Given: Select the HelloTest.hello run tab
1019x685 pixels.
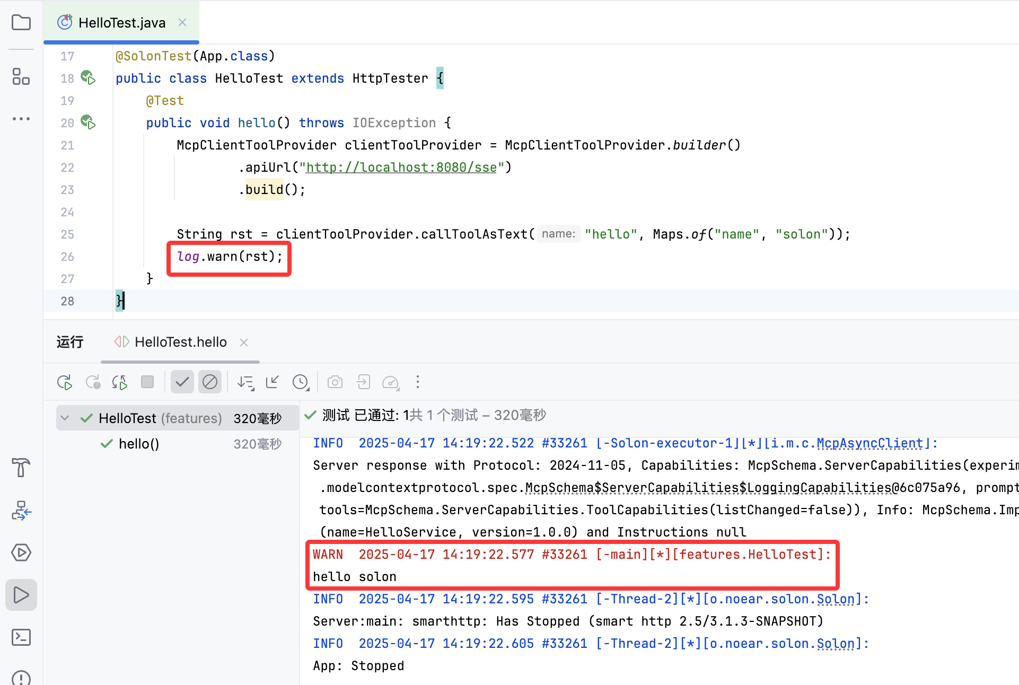Looking at the screenshot, I should point(180,342).
